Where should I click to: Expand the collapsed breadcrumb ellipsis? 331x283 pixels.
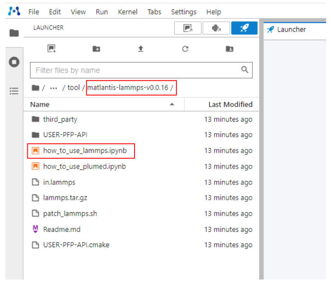[53, 88]
